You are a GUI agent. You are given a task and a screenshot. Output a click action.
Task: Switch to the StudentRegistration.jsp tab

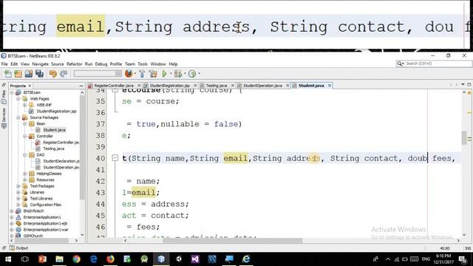[x=169, y=86]
